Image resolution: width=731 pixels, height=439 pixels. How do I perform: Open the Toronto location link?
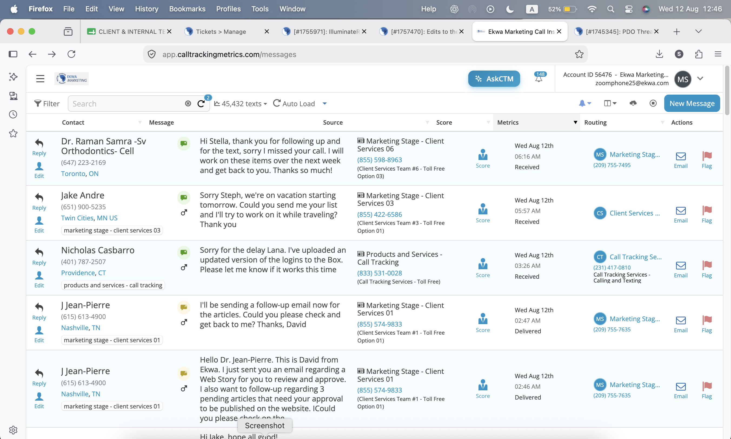73,174
